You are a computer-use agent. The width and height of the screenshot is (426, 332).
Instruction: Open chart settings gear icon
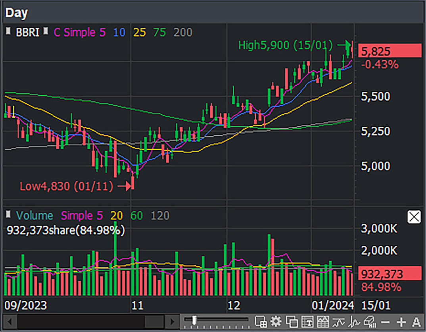pos(276,322)
